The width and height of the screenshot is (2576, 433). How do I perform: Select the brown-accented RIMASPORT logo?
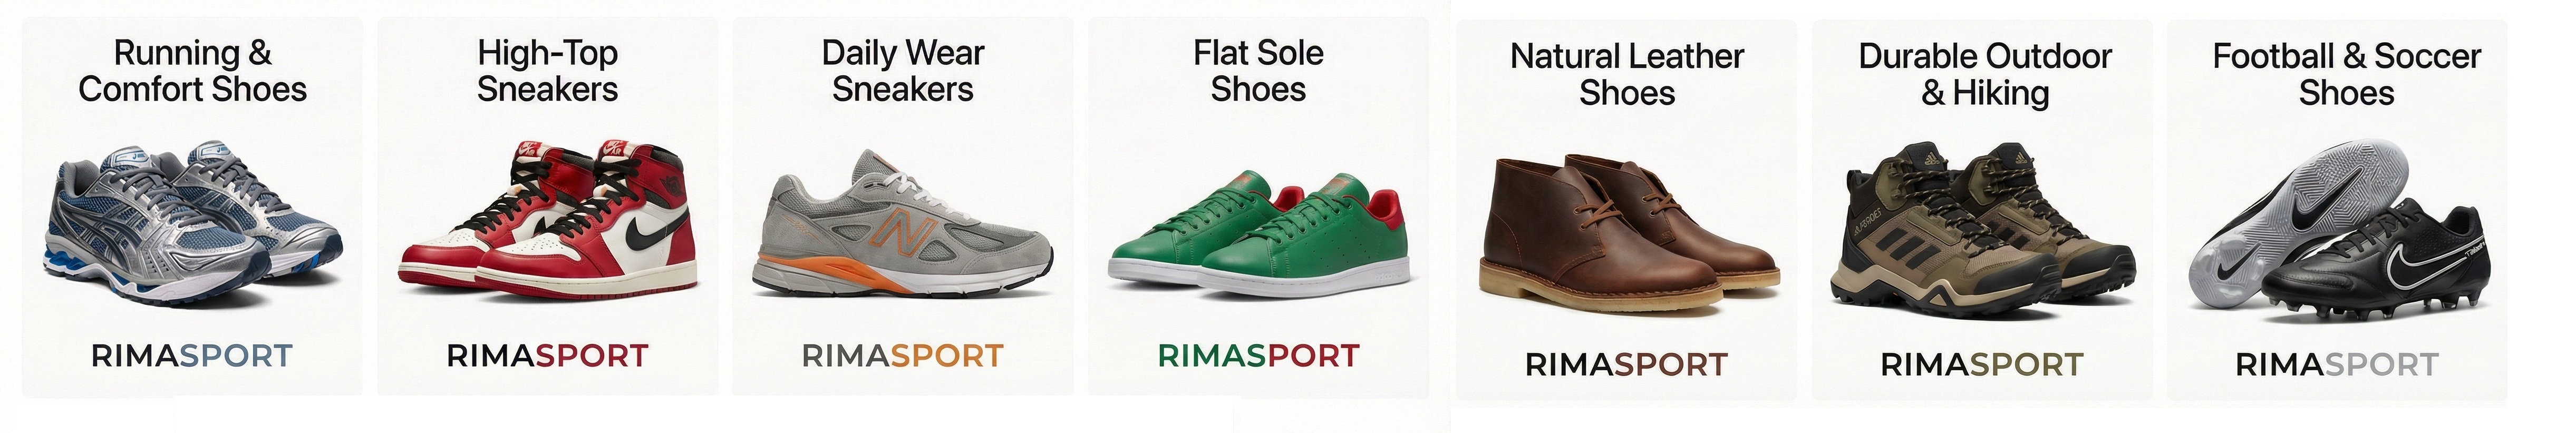[x=1626, y=365]
